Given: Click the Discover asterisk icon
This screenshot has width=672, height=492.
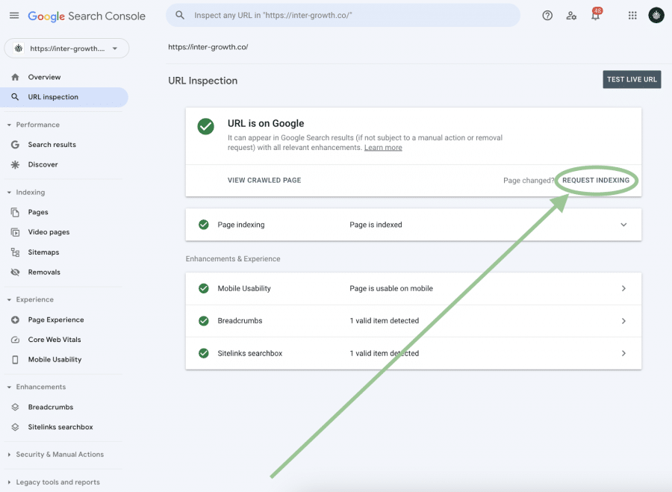Looking at the screenshot, I should click(15, 164).
